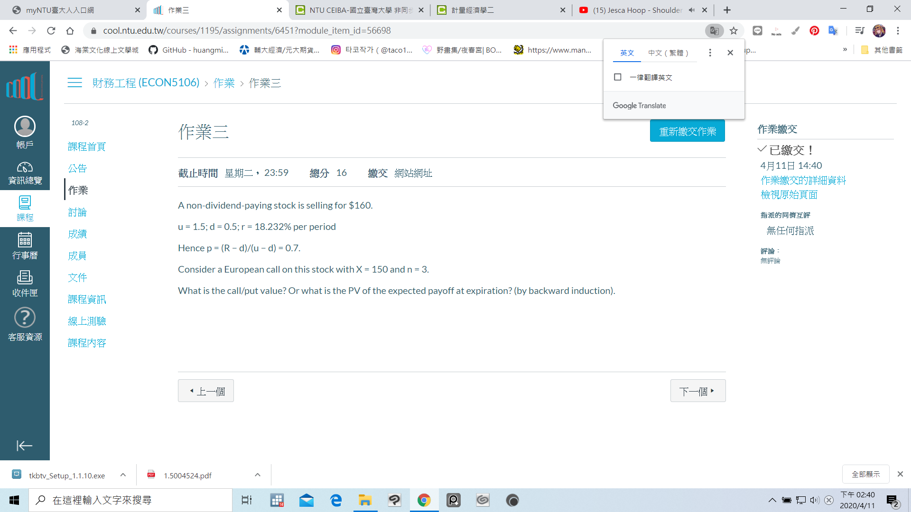This screenshot has width=911, height=512.
Task: Open 文件 in course menu
Action: [77, 277]
